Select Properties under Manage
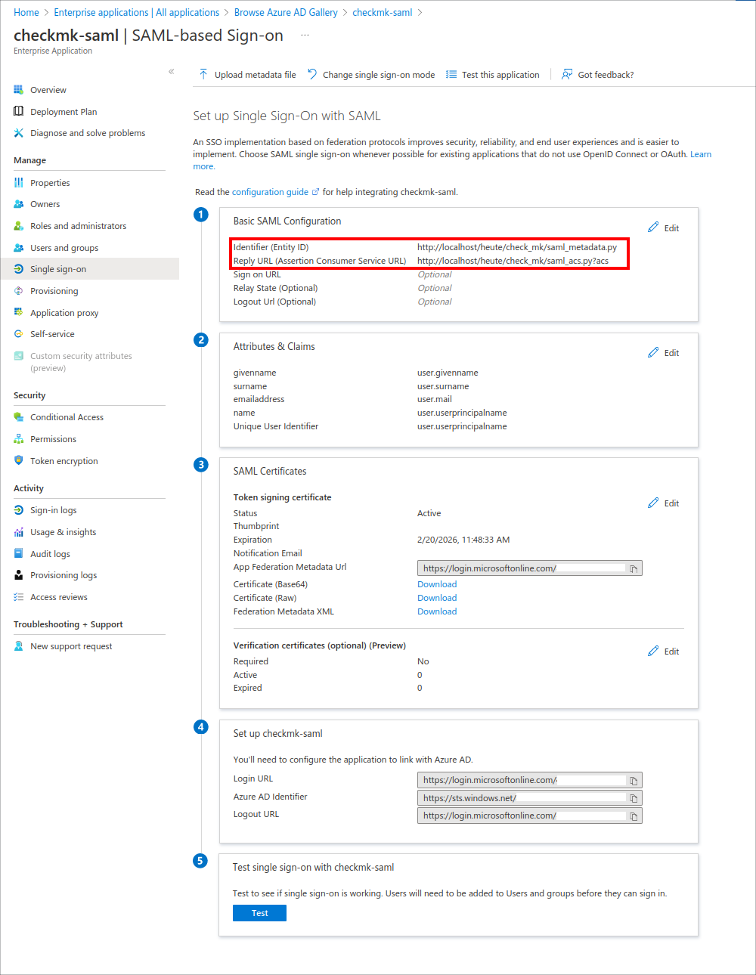 coord(51,182)
